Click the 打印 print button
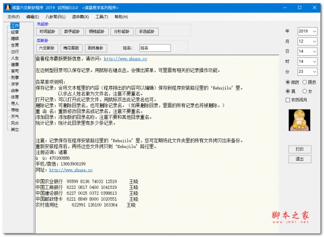 pos(299,149)
